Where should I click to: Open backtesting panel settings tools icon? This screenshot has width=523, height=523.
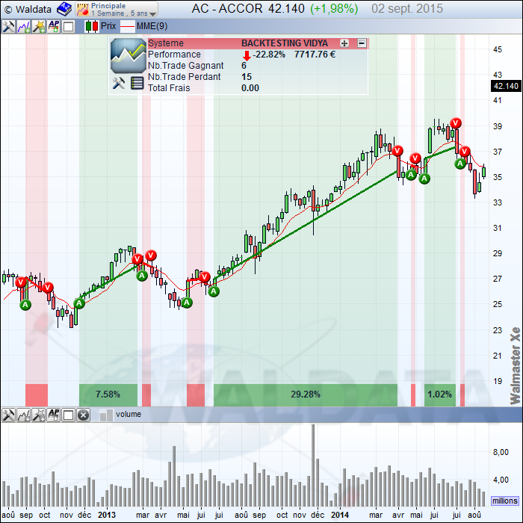[x=118, y=83]
